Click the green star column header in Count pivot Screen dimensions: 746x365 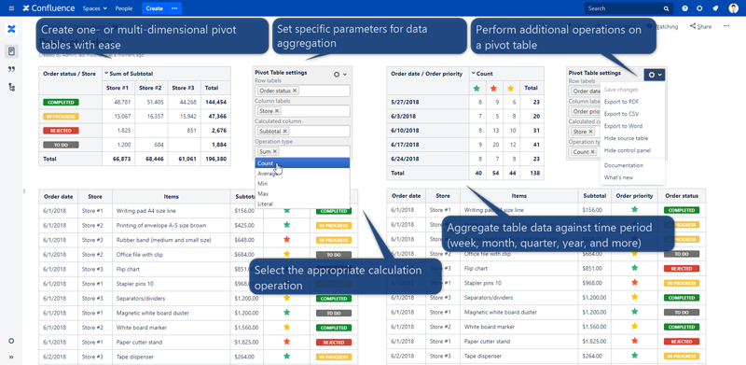tap(477, 88)
